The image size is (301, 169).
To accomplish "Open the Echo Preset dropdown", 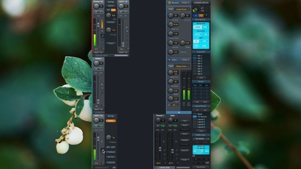I will click(x=185, y=60).
